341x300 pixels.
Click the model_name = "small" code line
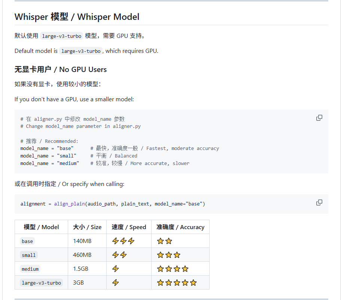click(x=48, y=156)
